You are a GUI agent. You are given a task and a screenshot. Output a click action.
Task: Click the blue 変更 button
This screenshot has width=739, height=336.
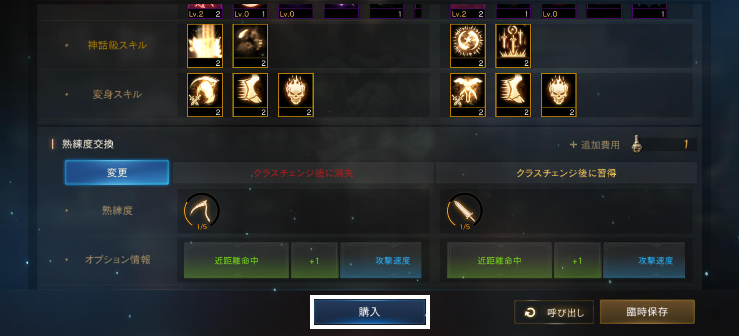click(x=117, y=172)
